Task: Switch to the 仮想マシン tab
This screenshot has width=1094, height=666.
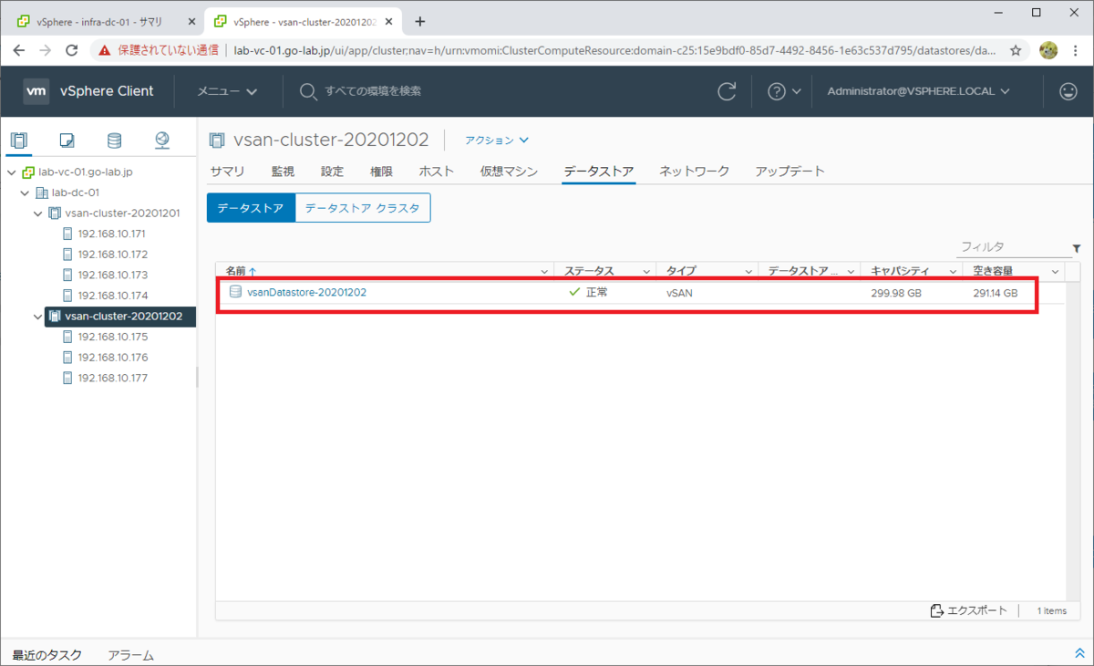Action: (x=509, y=172)
